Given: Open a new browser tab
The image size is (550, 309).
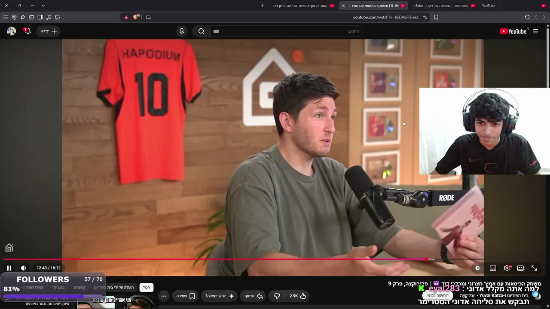Looking at the screenshot, I should (262, 6).
